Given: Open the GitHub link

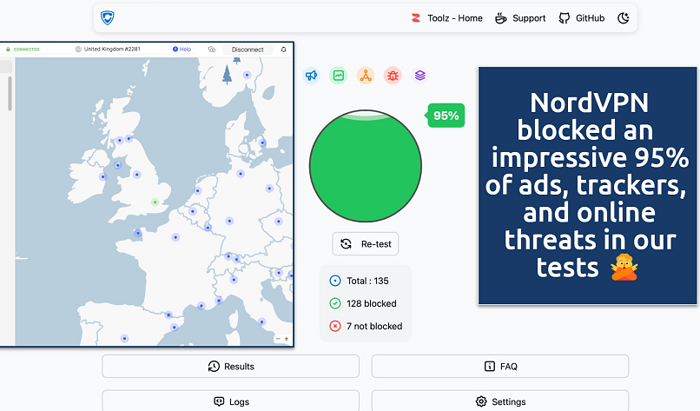Looking at the screenshot, I should [x=582, y=18].
